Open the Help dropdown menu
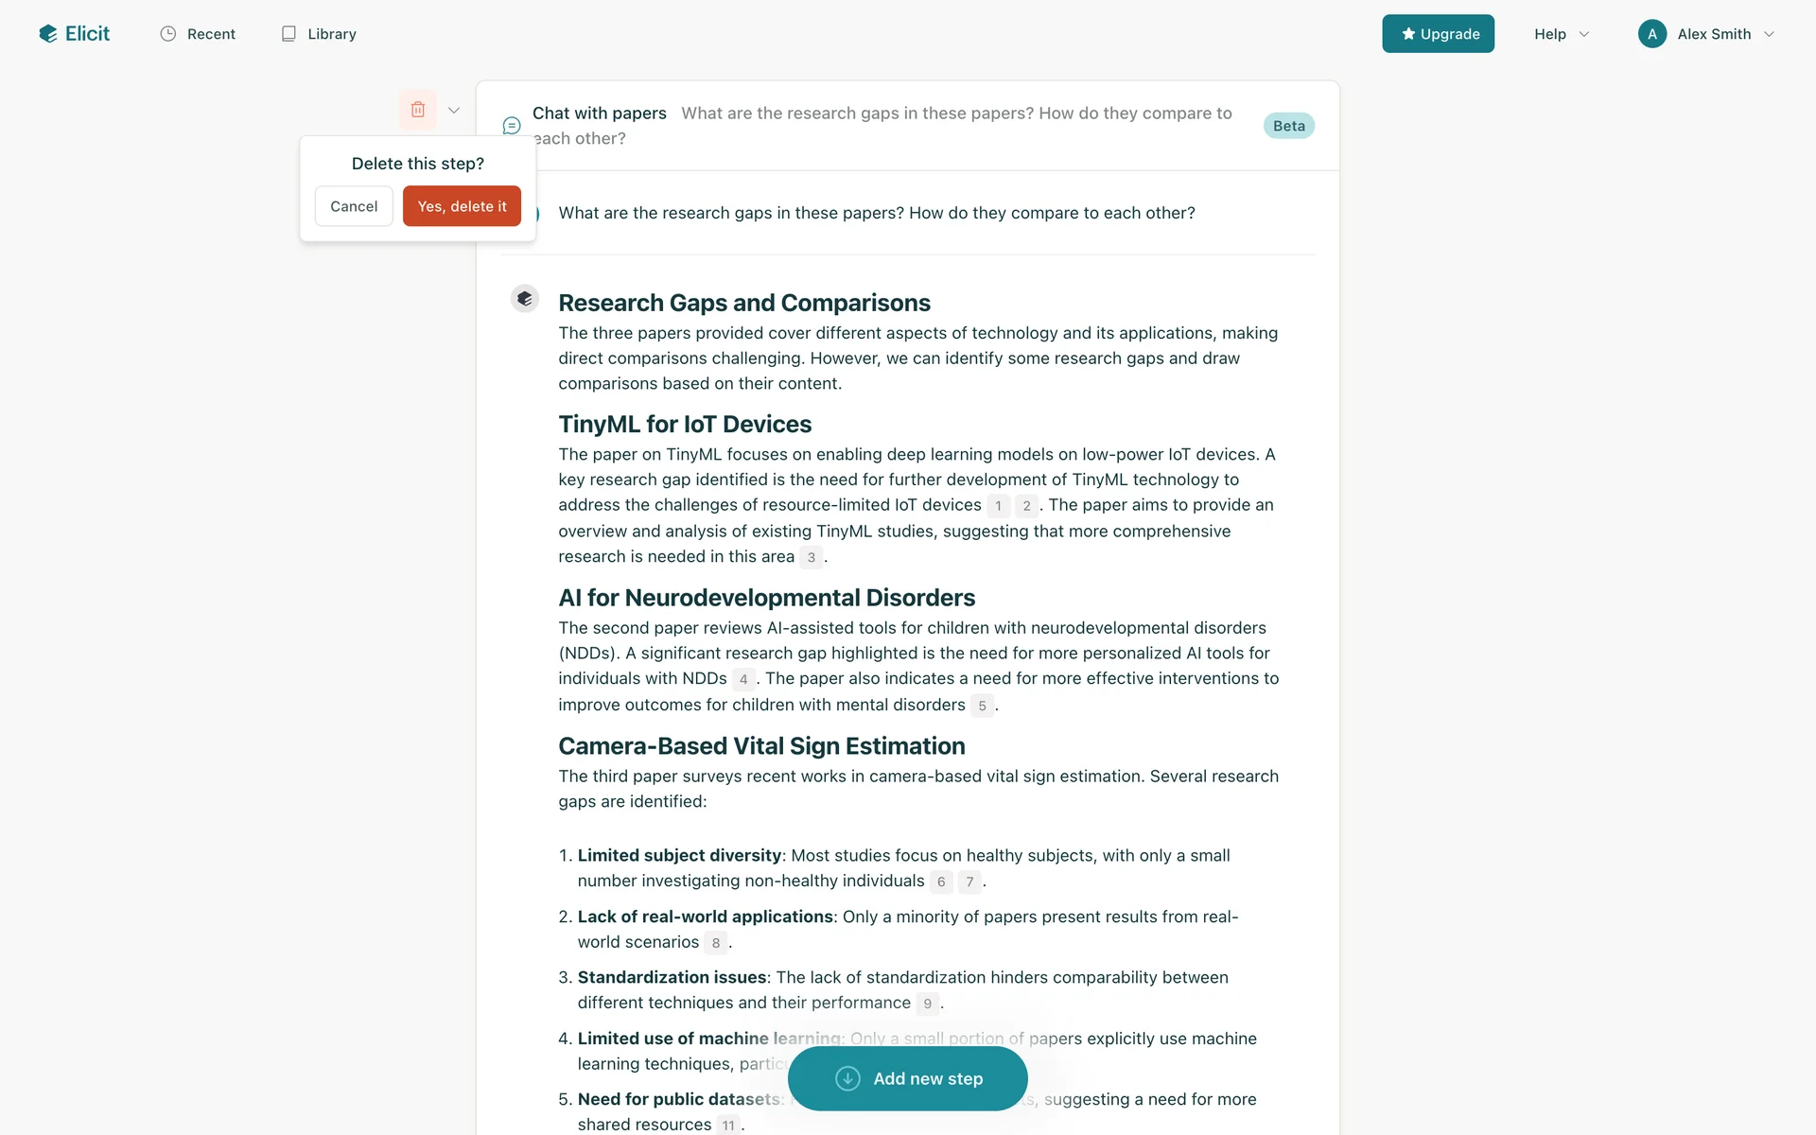This screenshot has width=1816, height=1135. click(x=1561, y=34)
